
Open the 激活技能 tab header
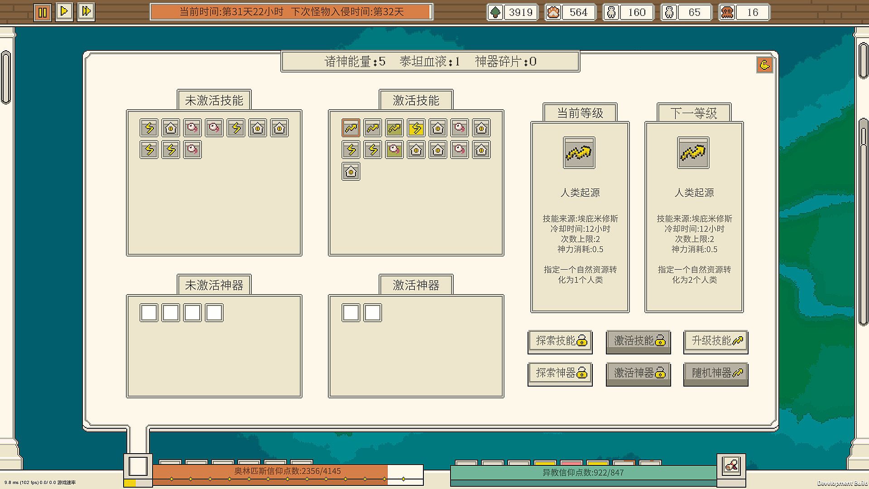click(416, 100)
